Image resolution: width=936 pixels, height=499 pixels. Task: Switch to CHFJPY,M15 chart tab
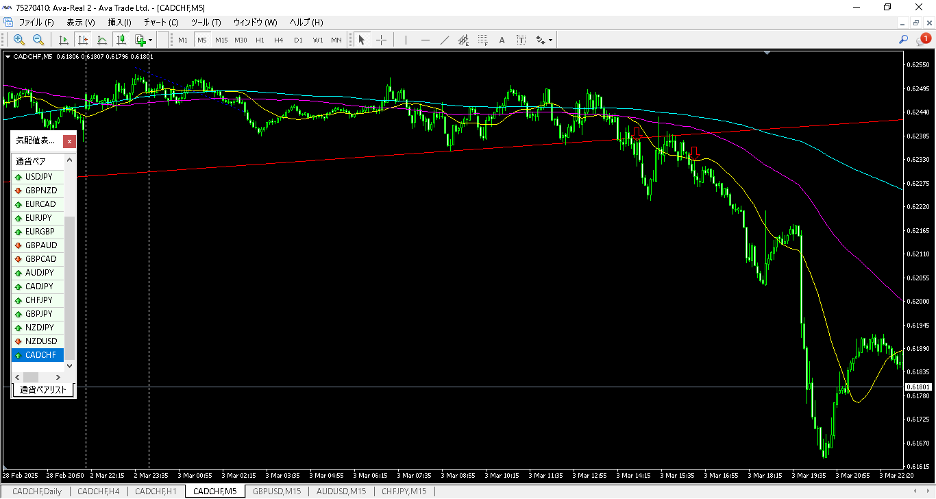coord(404,491)
